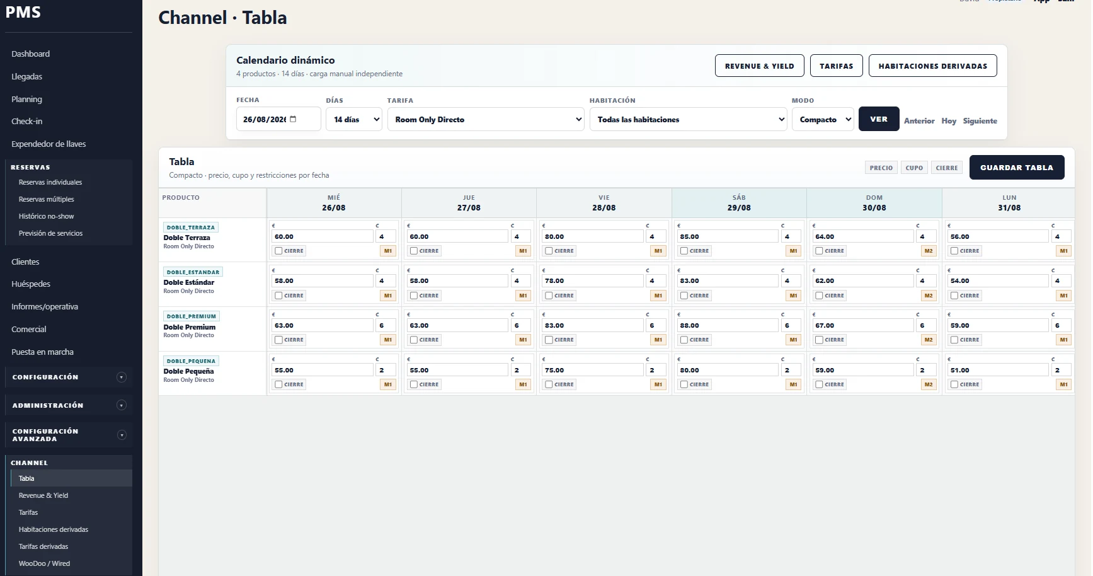The image size is (1093, 576).
Task: Click the Guardar Tabla button
Action: tap(1017, 168)
